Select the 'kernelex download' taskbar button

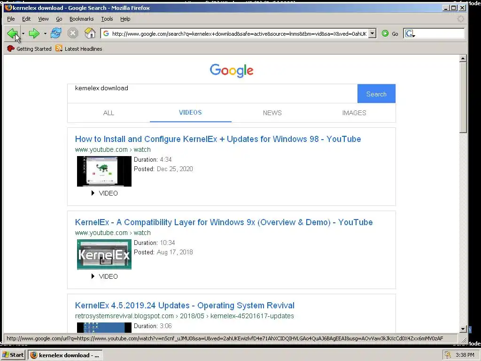point(65,355)
